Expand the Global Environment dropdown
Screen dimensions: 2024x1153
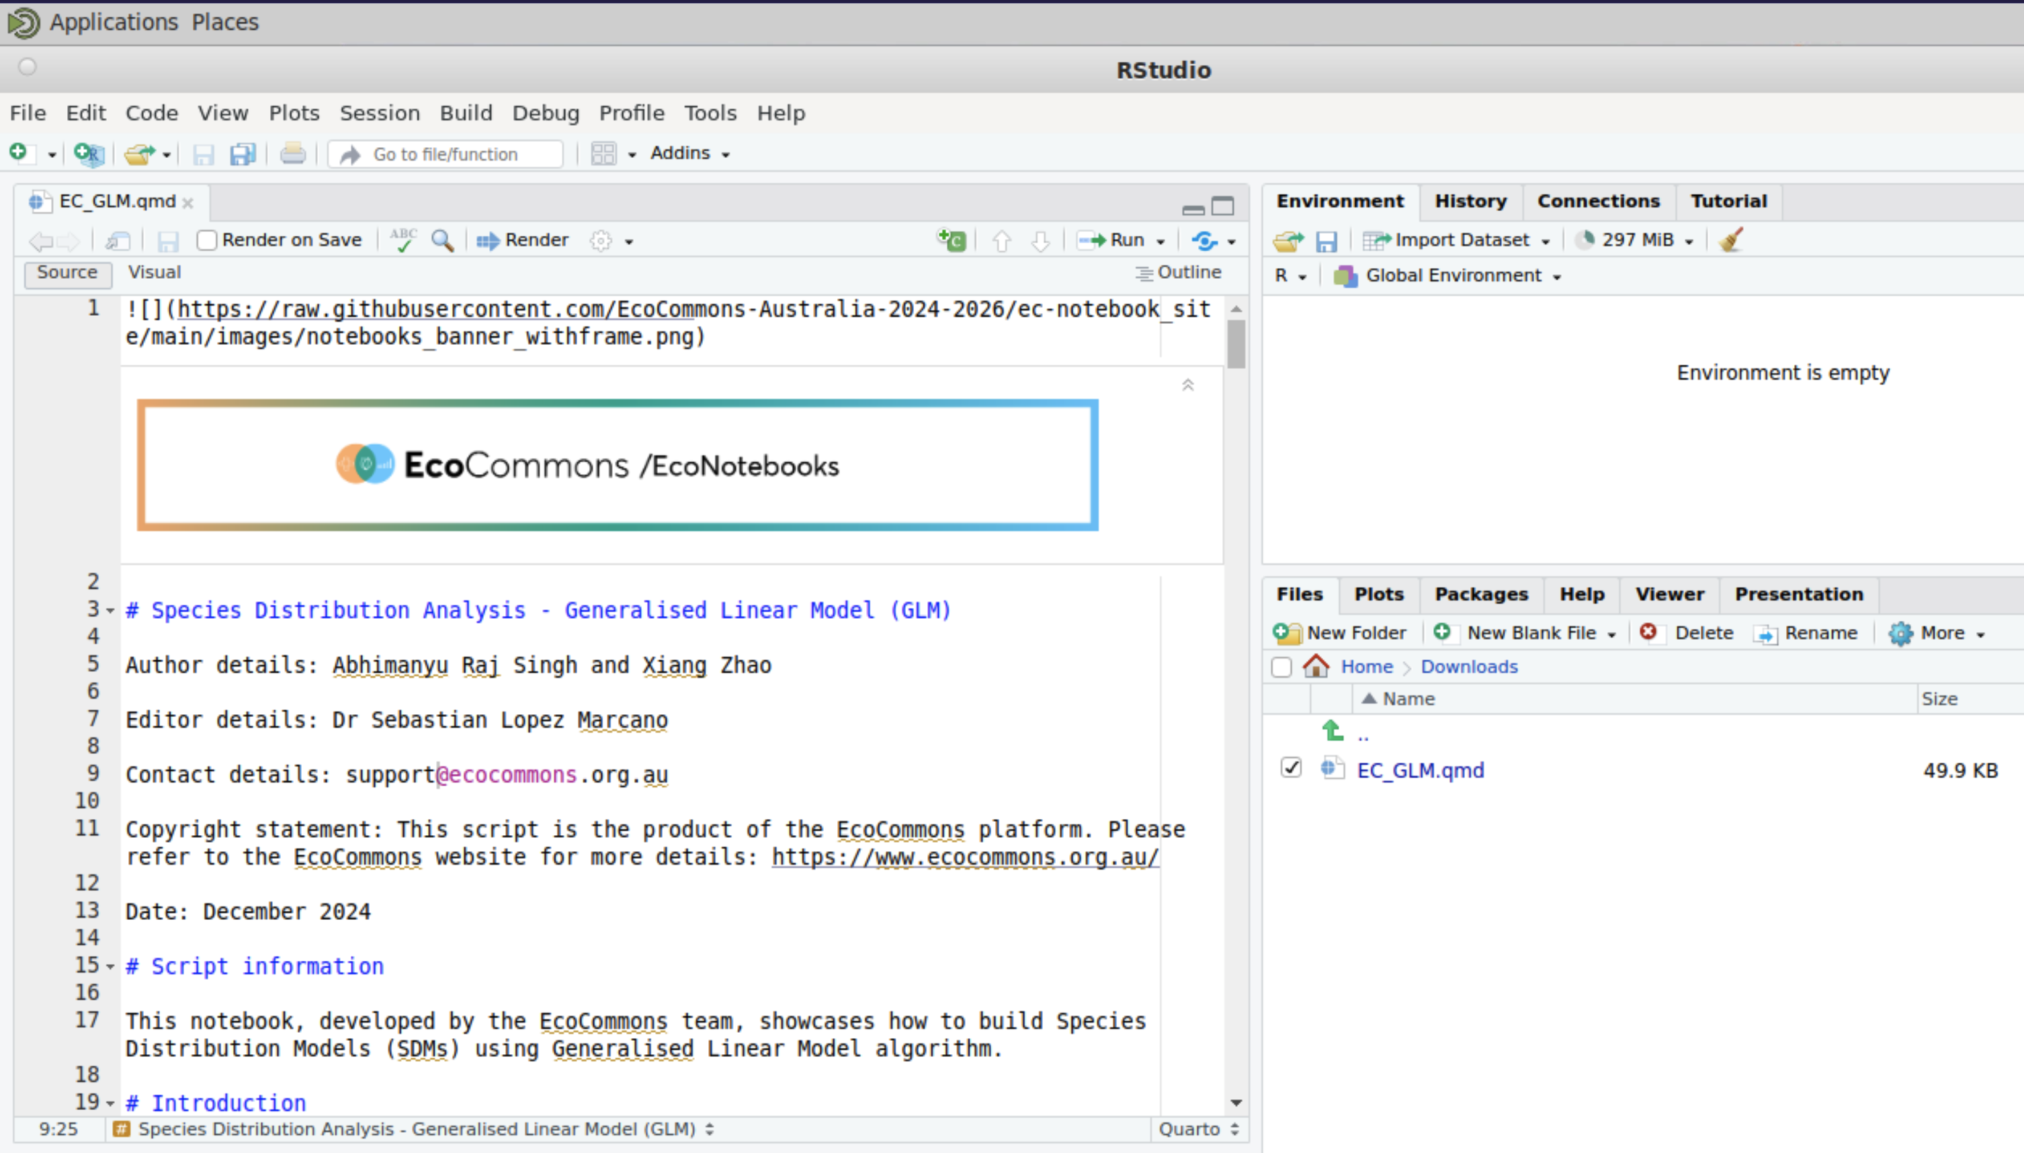[1462, 275]
